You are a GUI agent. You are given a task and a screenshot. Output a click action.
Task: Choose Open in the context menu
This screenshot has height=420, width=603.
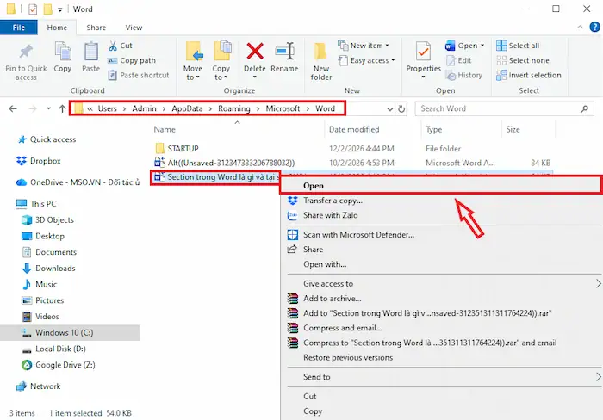314,185
